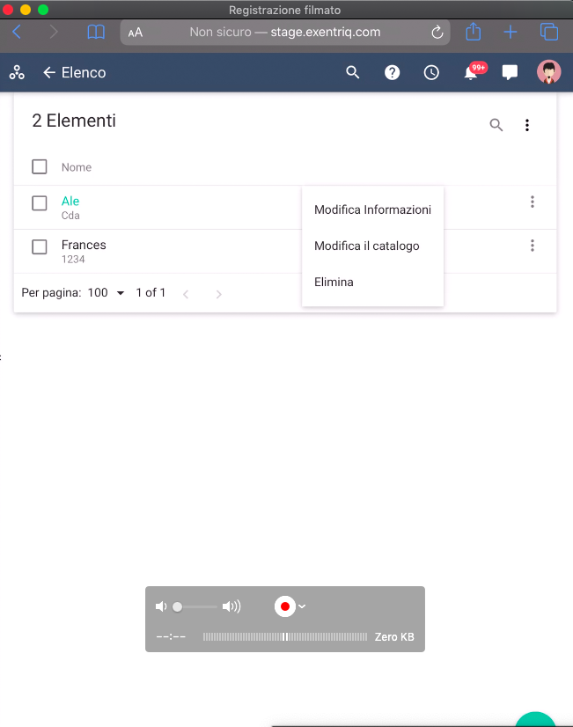Check the Frances row checkbox
This screenshot has width=573, height=727.
coord(40,247)
